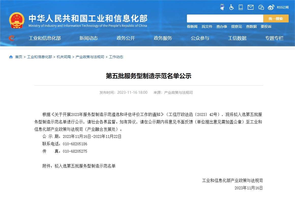Image resolution: width=295 pixels, height=197 pixels.
Task: Open the mobile version icon
Action: pyautogui.click(x=241, y=7)
